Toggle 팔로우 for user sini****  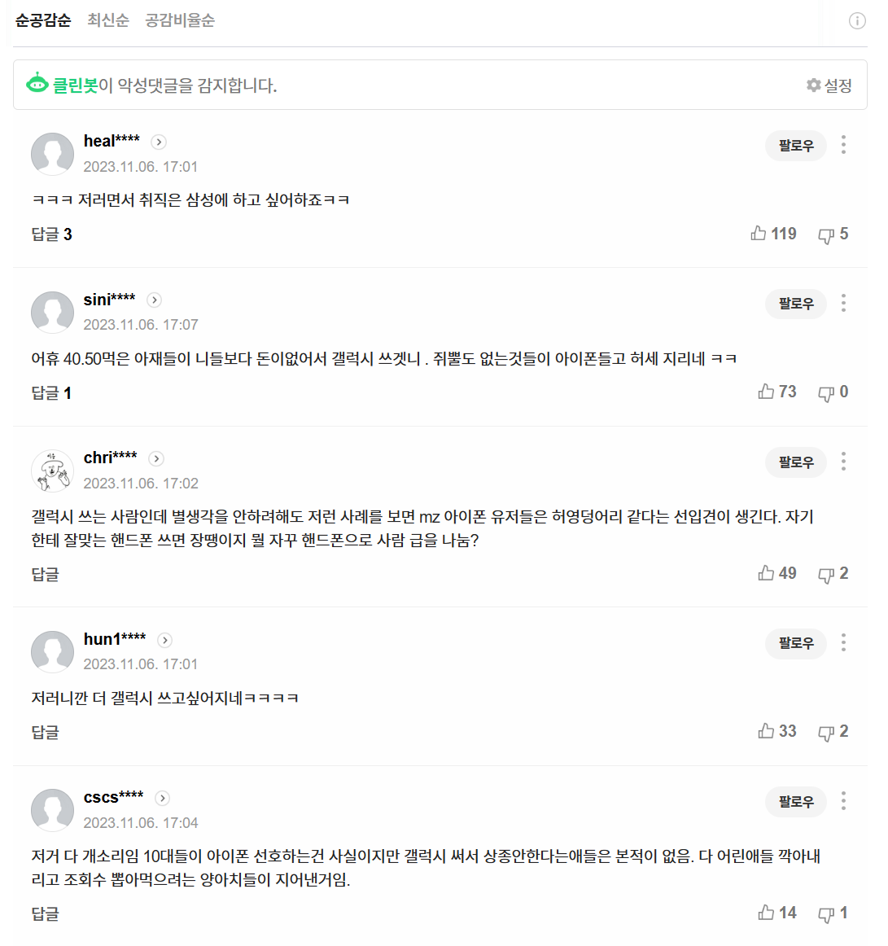pos(795,304)
